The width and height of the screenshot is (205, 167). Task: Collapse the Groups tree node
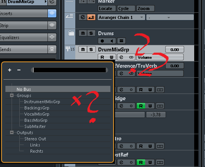[12, 95]
